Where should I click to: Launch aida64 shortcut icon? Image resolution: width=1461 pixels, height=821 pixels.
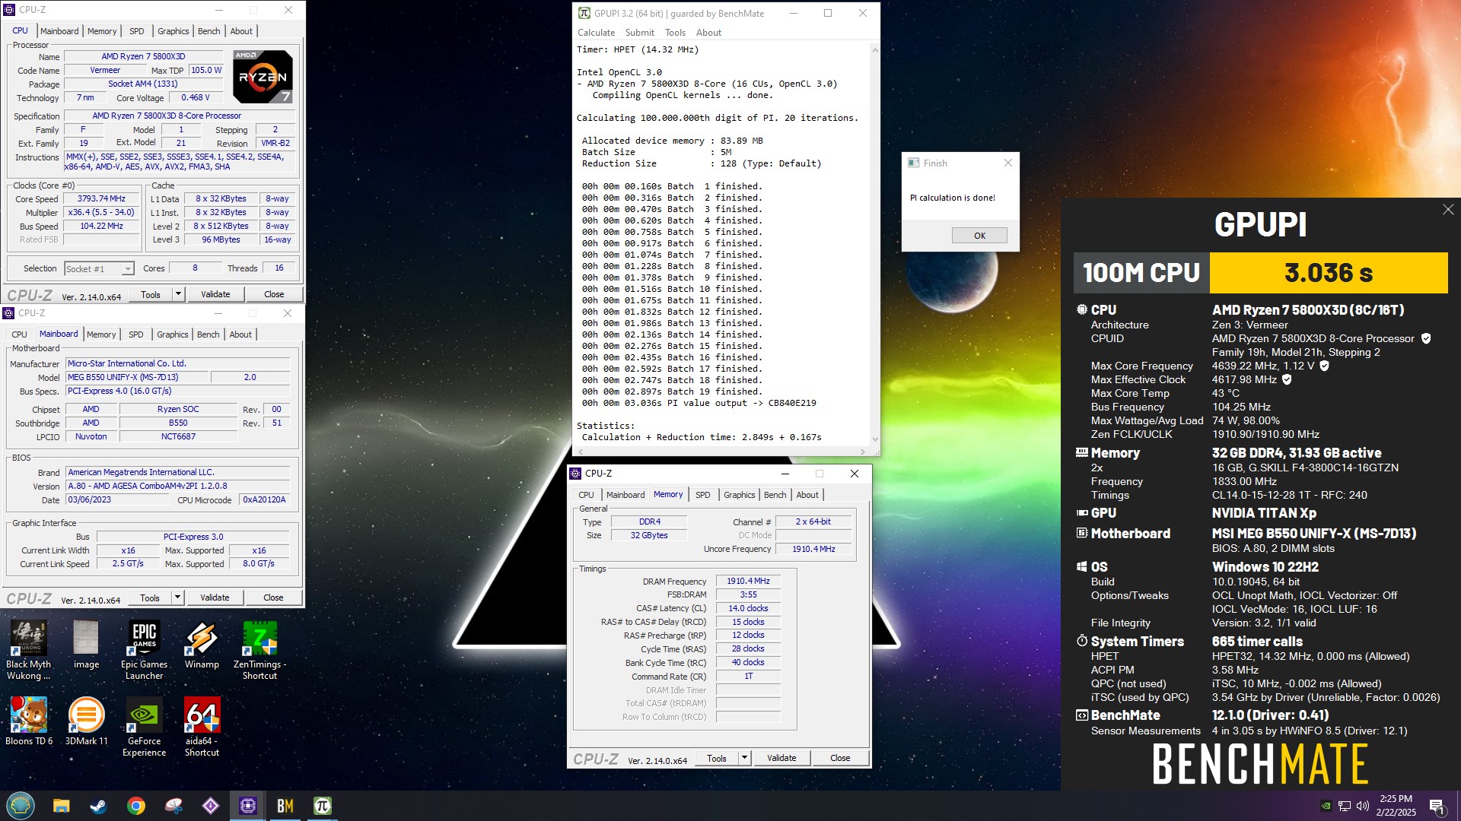tap(202, 727)
